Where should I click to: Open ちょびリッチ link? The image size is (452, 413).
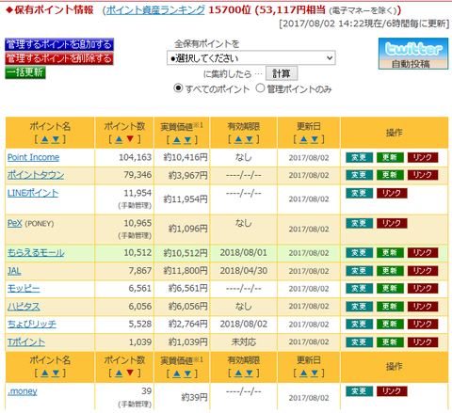32,324
